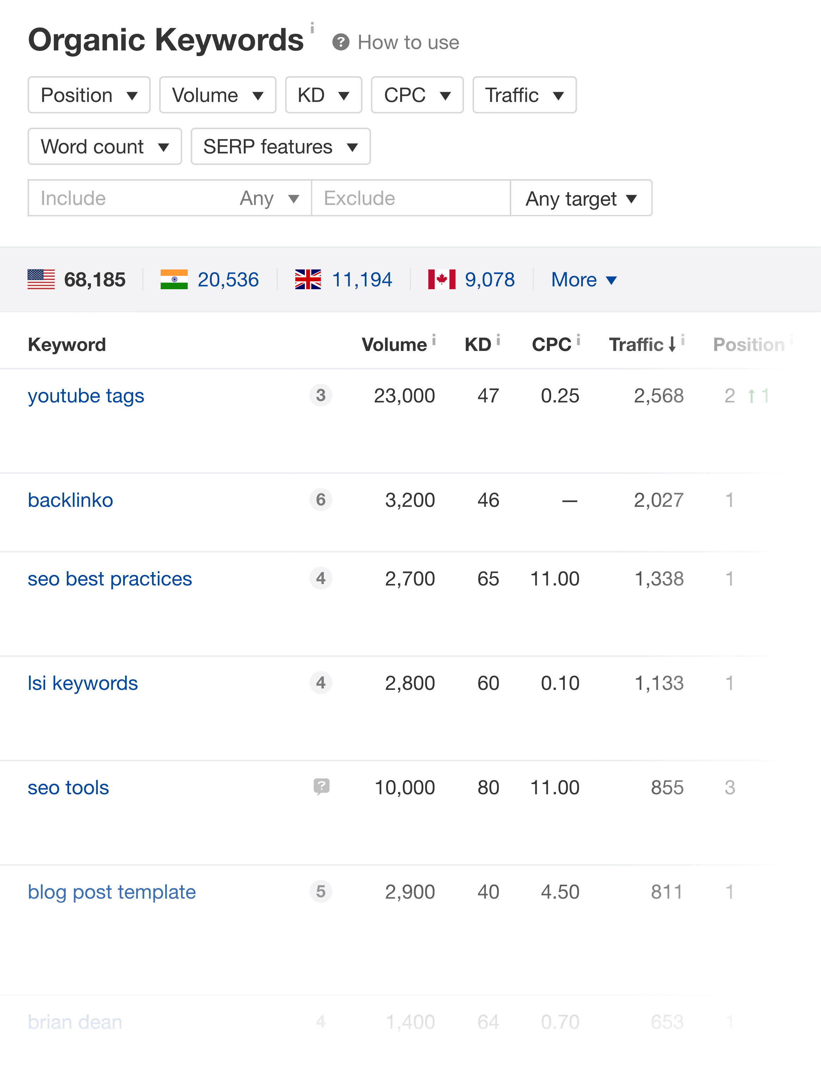Select the United Kingdom flag icon
Screen dimensions: 821x1069
tap(308, 279)
